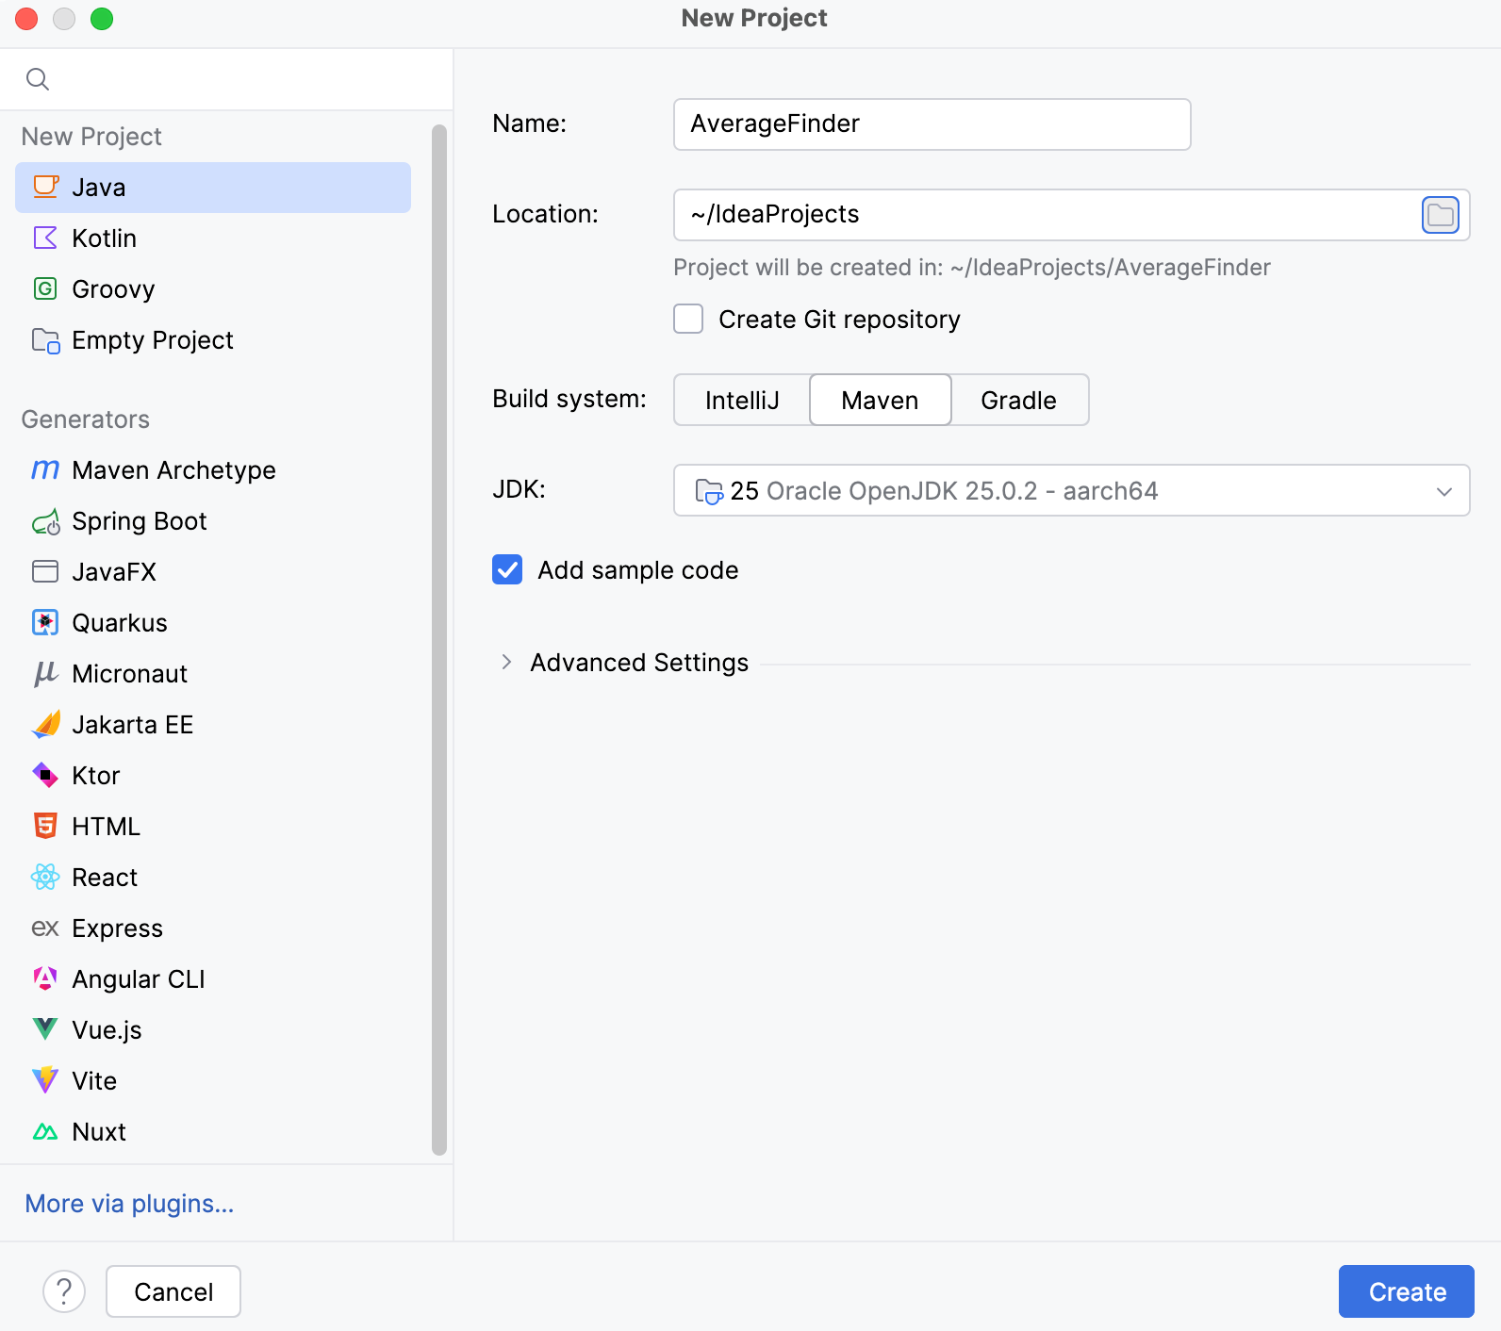Image resolution: width=1501 pixels, height=1331 pixels.
Task: Open More via plugins link
Action: coord(129,1204)
